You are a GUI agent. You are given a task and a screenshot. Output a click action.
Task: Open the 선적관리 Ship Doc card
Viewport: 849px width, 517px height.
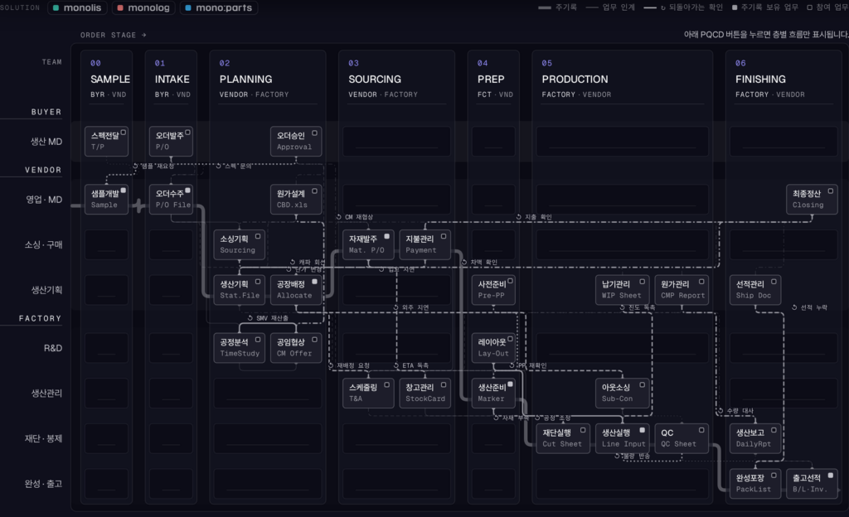click(755, 290)
